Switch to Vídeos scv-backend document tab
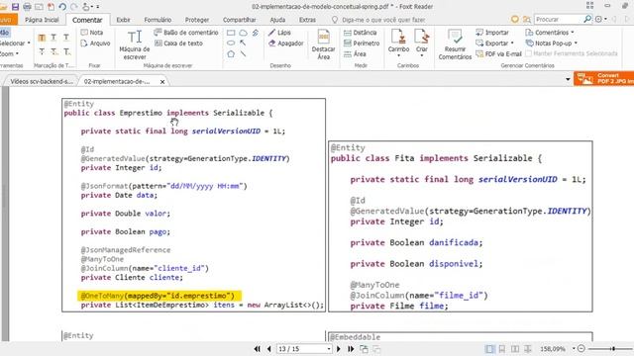 [41, 81]
